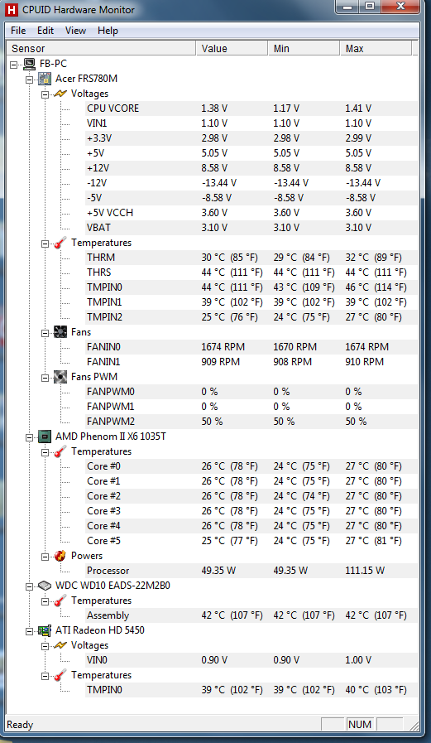
Task: Click the Acer Voltages lightning icon
Action: pos(60,94)
